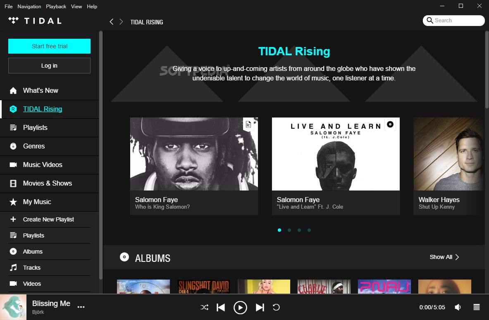Click the search magnifier icon

point(430,21)
